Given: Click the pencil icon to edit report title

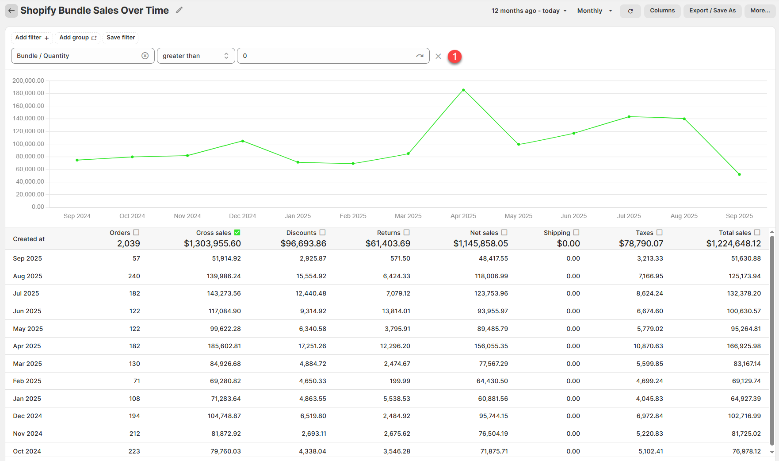Looking at the screenshot, I should tap(179, 10).
